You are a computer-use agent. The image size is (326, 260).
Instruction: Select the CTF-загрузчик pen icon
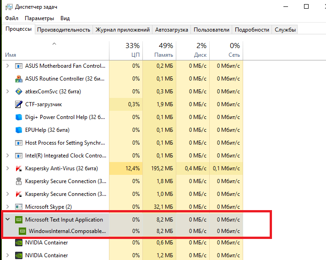pos(19,104)
